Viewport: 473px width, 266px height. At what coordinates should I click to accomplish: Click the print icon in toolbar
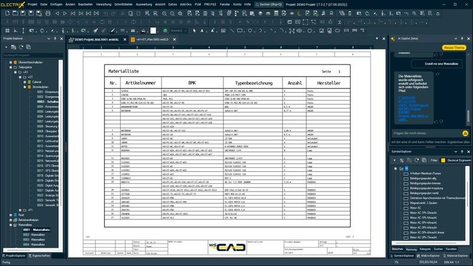(x=48, y=13)
